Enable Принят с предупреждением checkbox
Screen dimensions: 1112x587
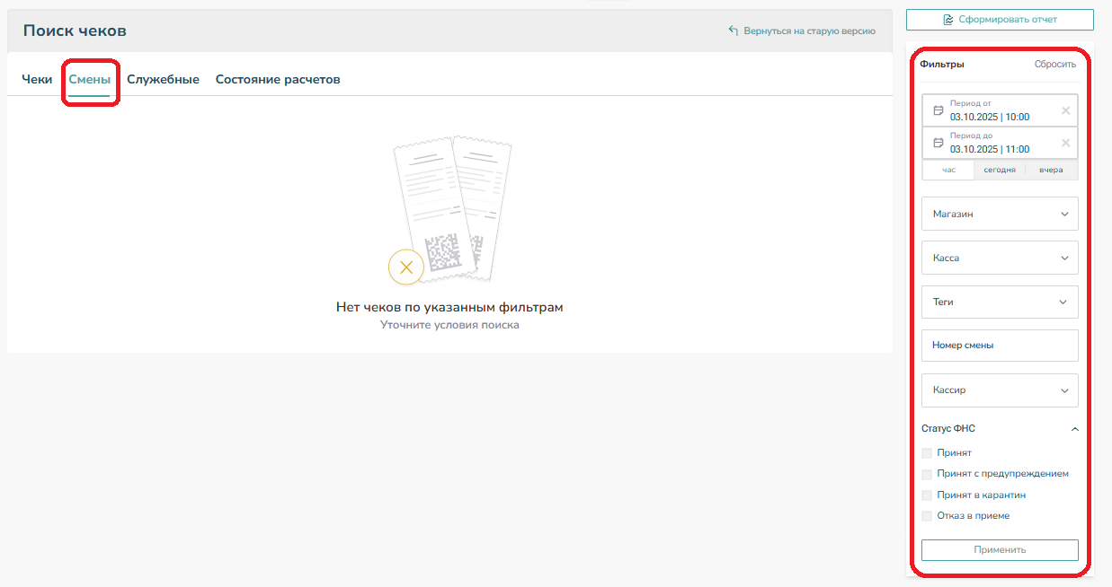(927, 474)
